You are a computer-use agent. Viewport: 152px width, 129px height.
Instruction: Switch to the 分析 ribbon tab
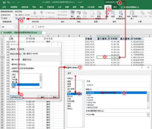click(x=108, y=7)
